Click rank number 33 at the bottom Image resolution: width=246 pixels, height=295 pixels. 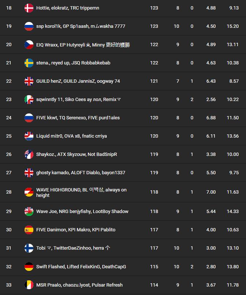[x=9, y=285]
